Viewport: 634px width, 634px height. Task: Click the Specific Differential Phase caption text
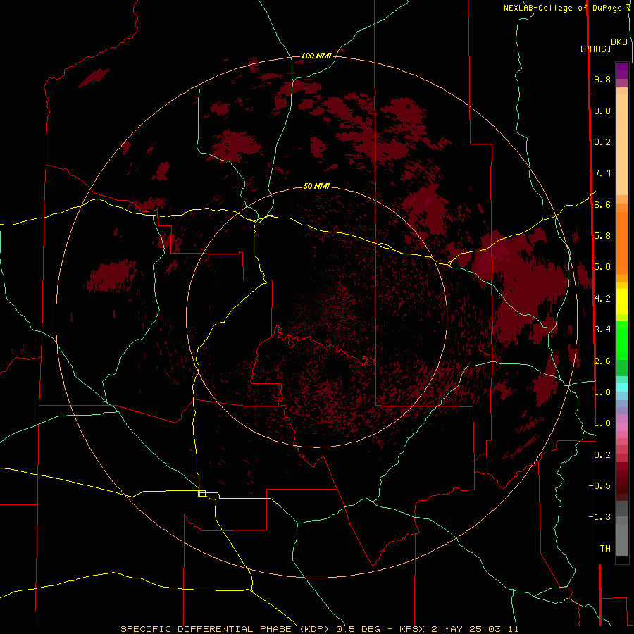[319, 629]
